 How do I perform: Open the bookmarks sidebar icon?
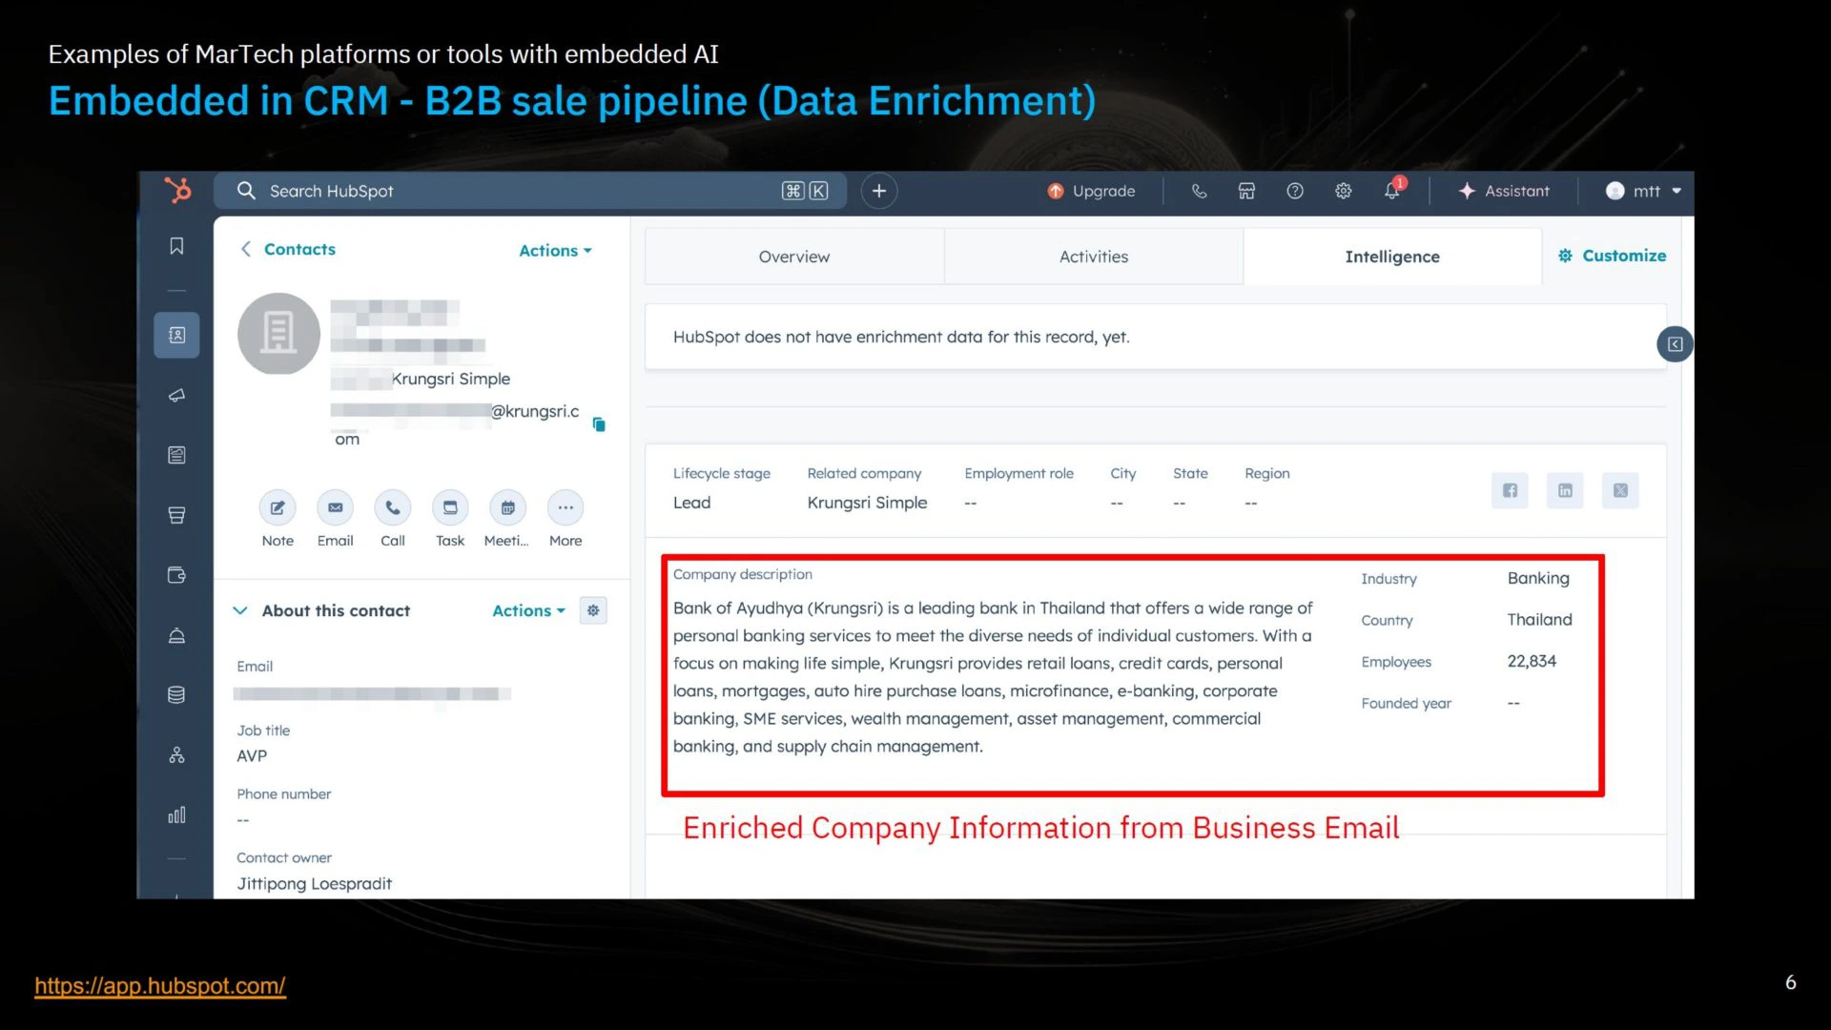point(176,246)
